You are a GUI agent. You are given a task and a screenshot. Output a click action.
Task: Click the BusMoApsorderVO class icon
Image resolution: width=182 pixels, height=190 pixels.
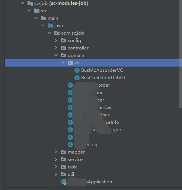[x=77, y=70]
